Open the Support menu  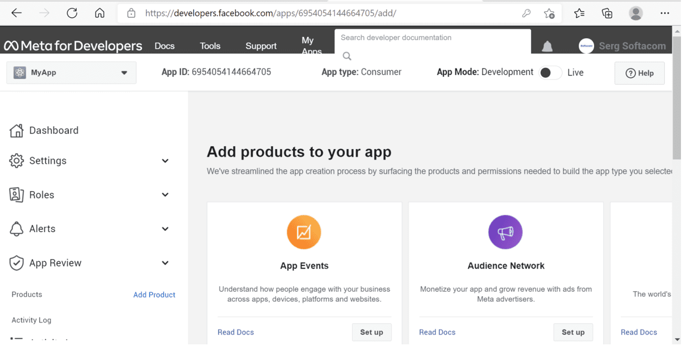tap(261, 46)
